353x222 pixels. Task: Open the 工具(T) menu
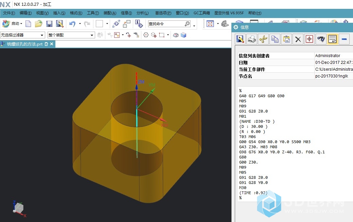[x=93, y=13]
